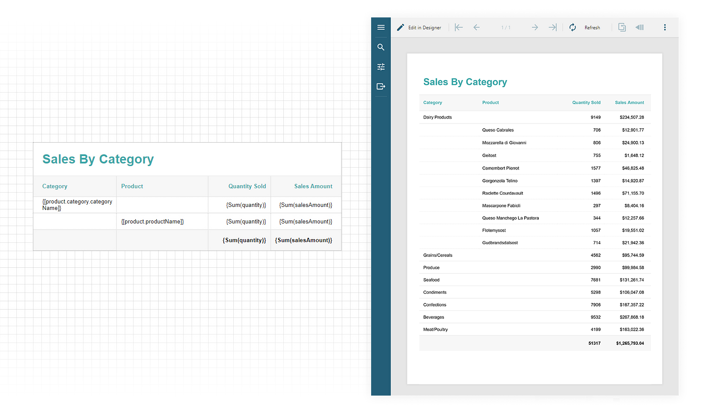The image size is (717, 413).
Task: Click the pencil Edit in Designer icon
Action: tap(401, 27)
